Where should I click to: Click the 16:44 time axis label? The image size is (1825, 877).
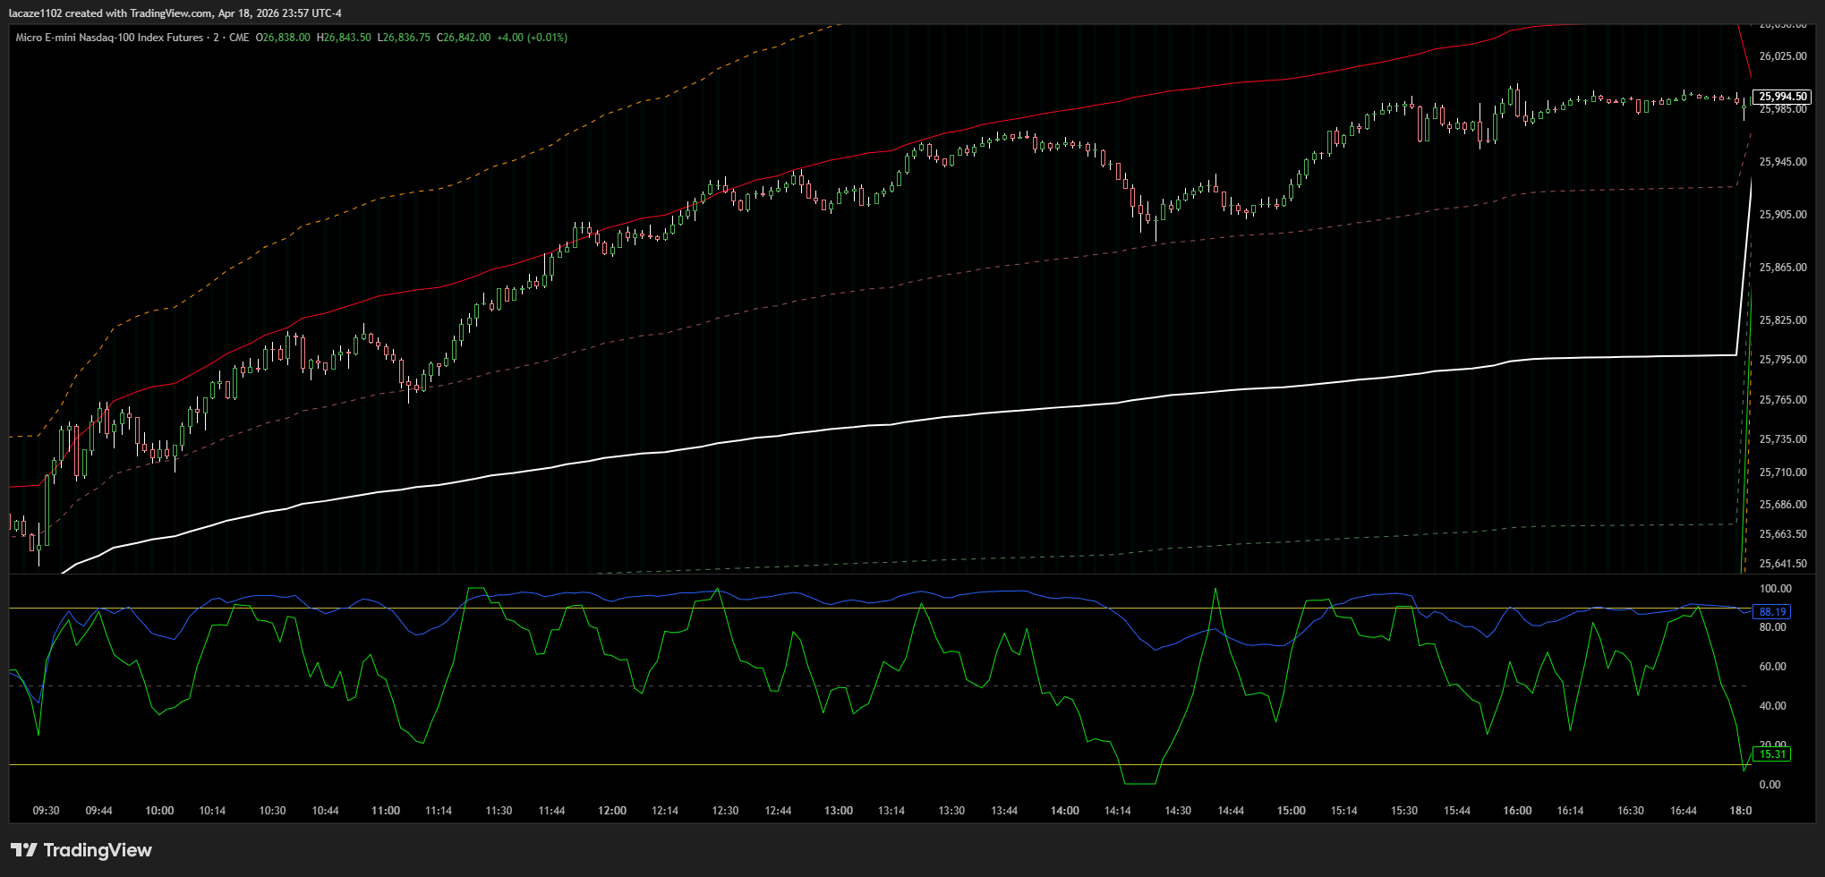point(1684,811)
